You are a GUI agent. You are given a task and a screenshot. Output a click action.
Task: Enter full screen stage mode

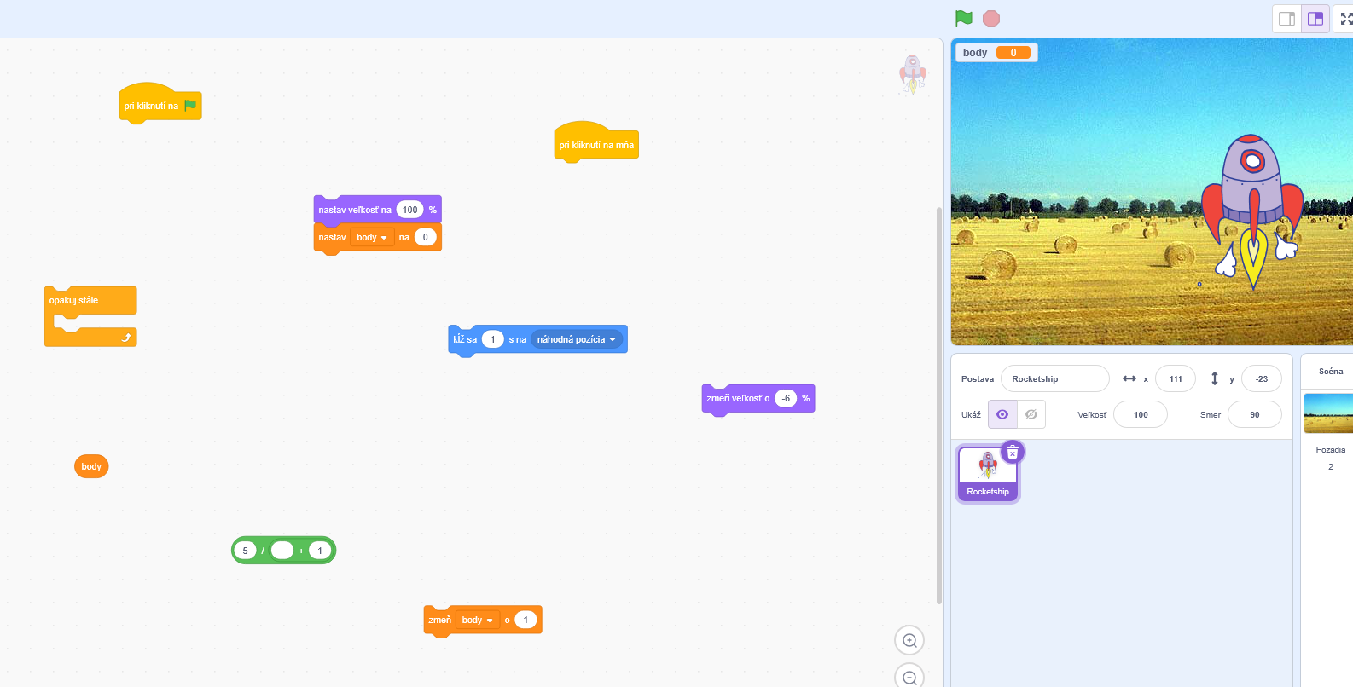coord(1345,19)
